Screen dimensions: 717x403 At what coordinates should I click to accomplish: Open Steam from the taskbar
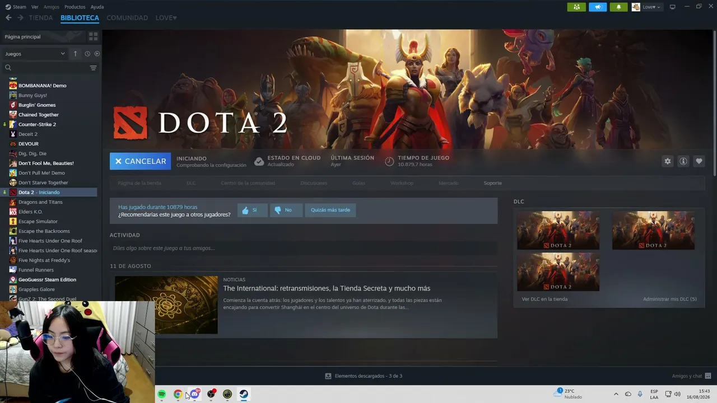point(244,394)
